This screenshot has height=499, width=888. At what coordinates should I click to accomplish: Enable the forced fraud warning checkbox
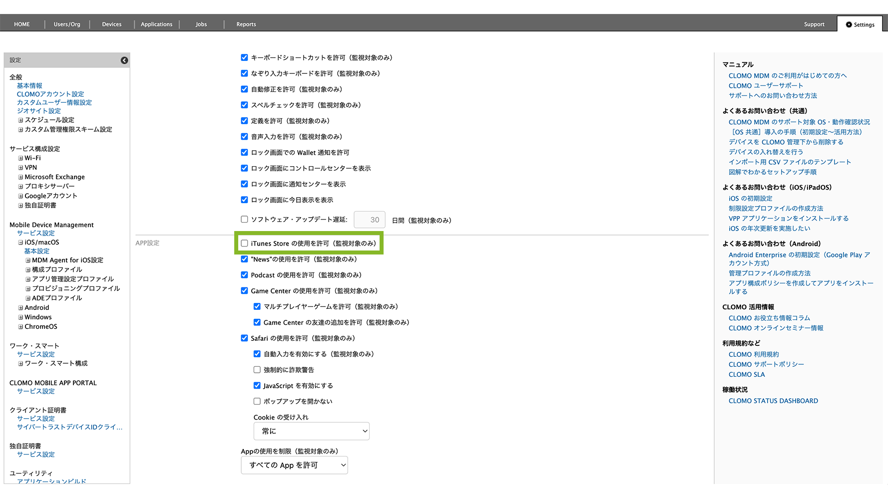point(257,370)
